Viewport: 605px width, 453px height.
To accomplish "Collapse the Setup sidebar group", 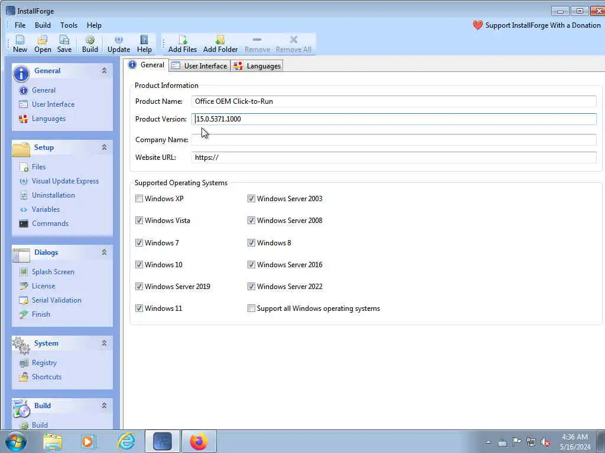I will pos(104,147).
